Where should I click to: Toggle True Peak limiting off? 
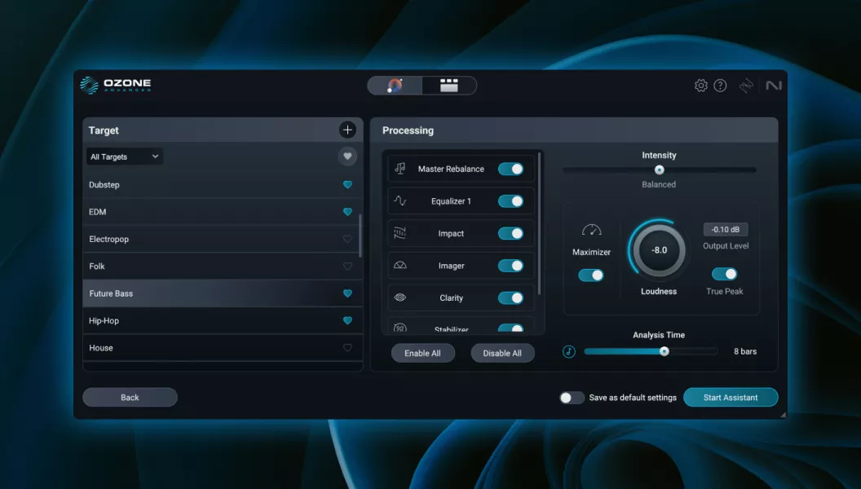pos(724,274)
